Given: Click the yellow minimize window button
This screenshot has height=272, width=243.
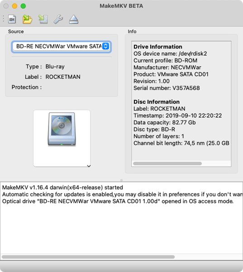Looking at the screenshot, I should [x=14, y=6].
